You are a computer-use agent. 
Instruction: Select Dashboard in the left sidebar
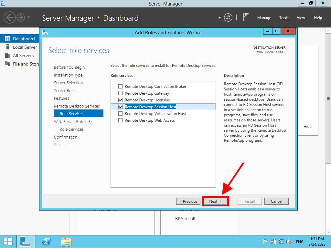pyautogui.click(x=20, y=39)
